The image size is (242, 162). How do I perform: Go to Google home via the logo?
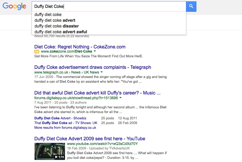[14, 6]
